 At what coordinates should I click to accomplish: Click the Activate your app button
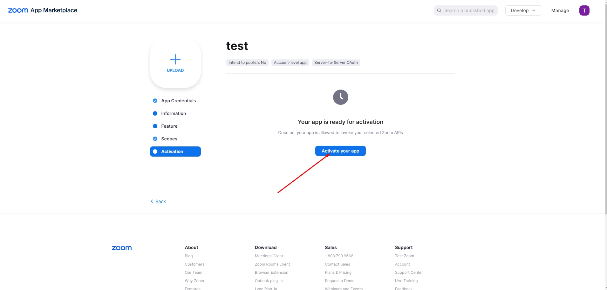pyautogui.click(x=340, y=151)
